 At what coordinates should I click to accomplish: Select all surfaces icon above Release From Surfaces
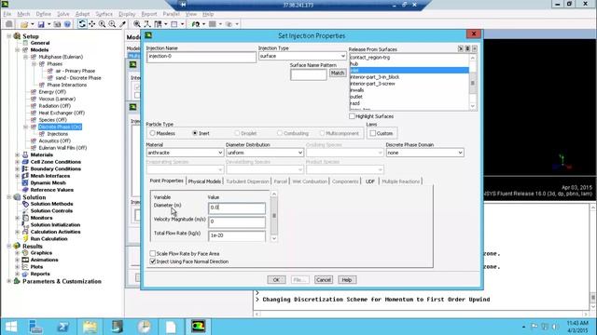pos(460,48)
